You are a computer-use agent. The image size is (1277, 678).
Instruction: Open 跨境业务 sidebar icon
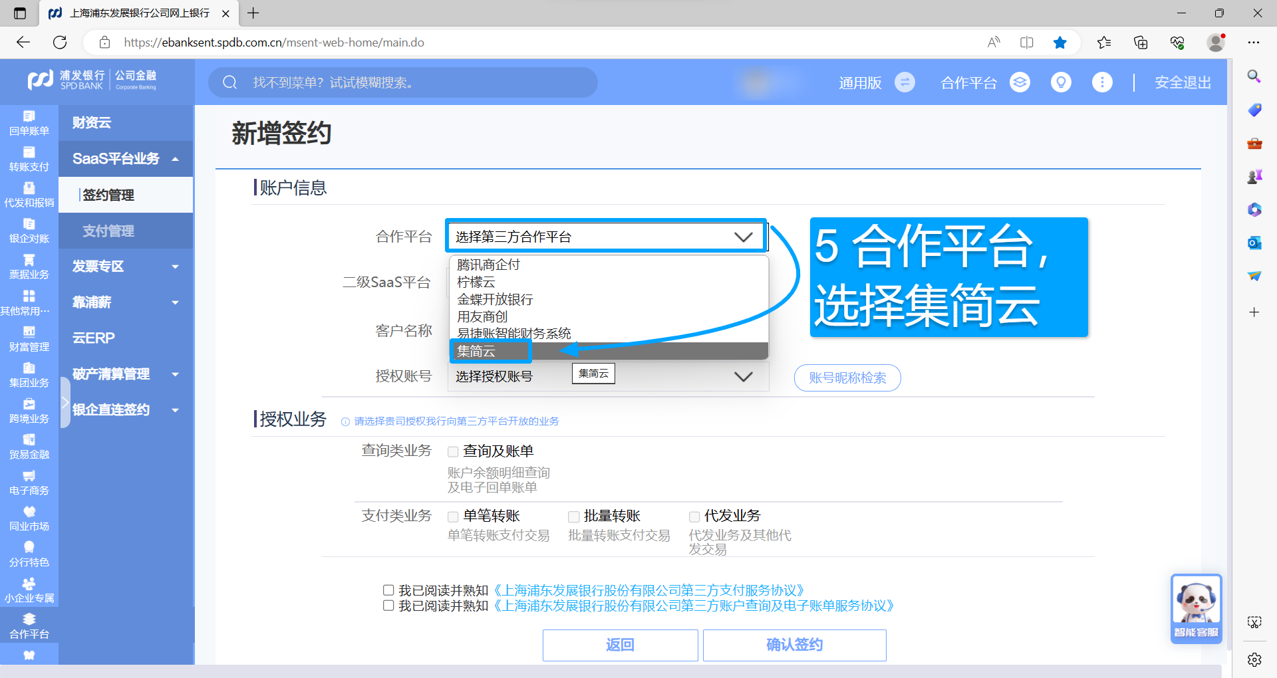(29, 410)
